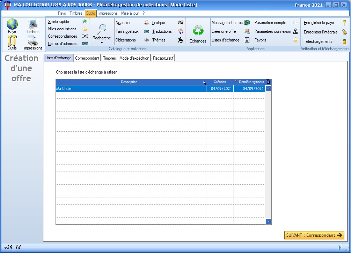Click the Enregistrer le pays key icon

(x=344, y=23)
